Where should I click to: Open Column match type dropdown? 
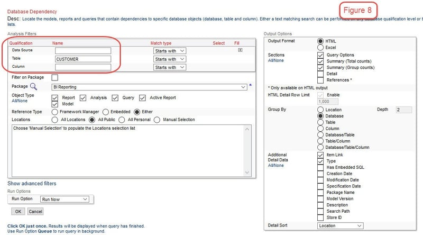click(170, 67)
